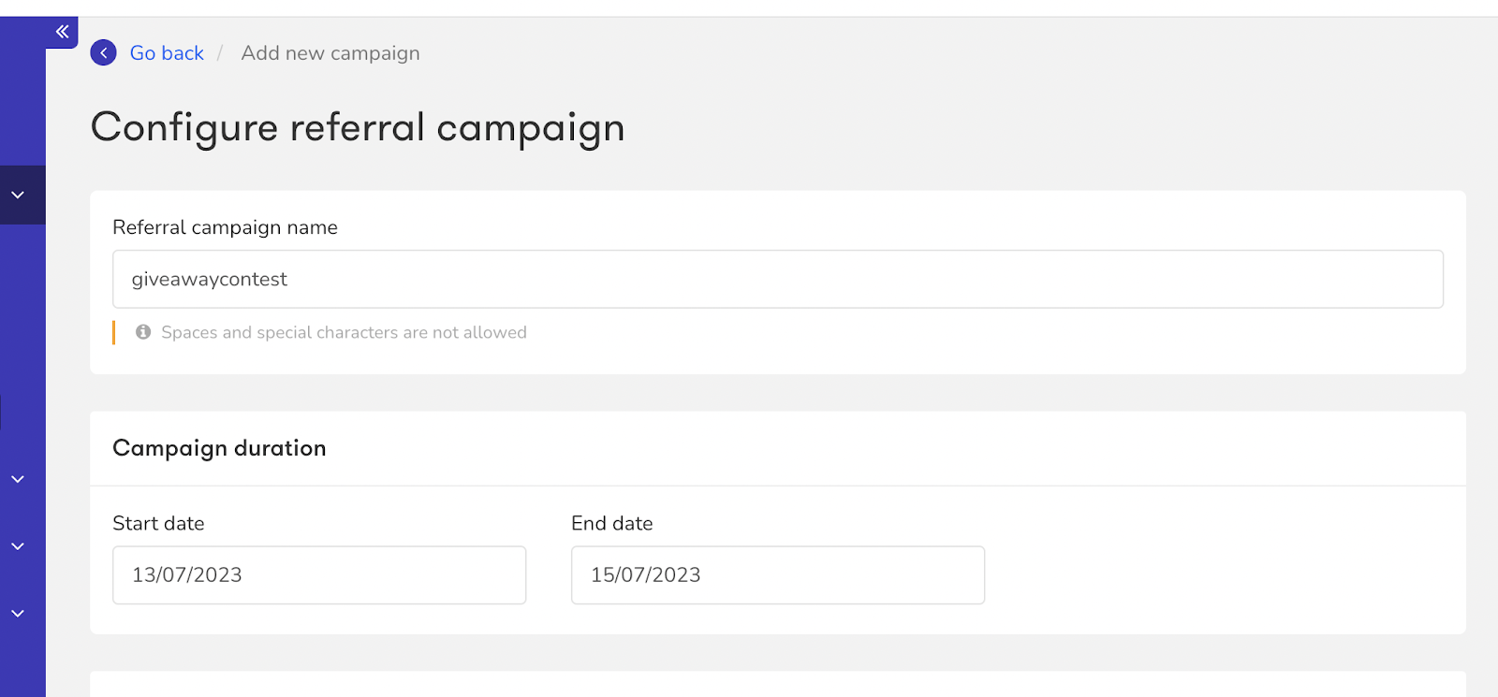Viewport: 1498px width, 697px height.
Task: Open the Start date picker field
Action: pos(319,575)
